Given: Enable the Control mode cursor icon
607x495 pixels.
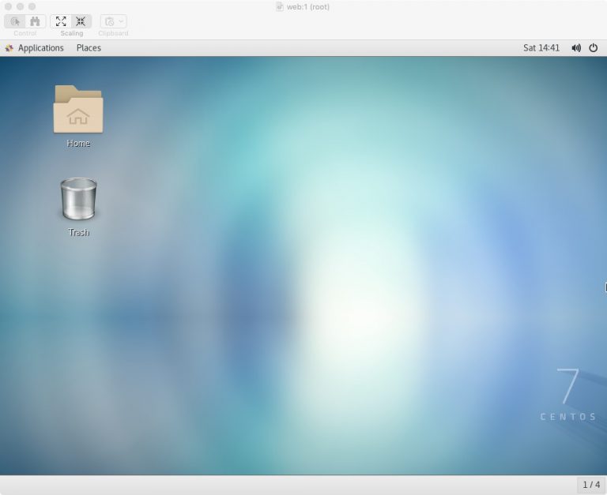Looking at the screenshot, I should 15,21.
